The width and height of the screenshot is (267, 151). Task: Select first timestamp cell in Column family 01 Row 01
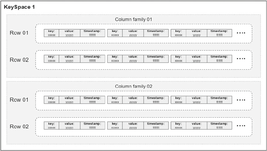93,33
